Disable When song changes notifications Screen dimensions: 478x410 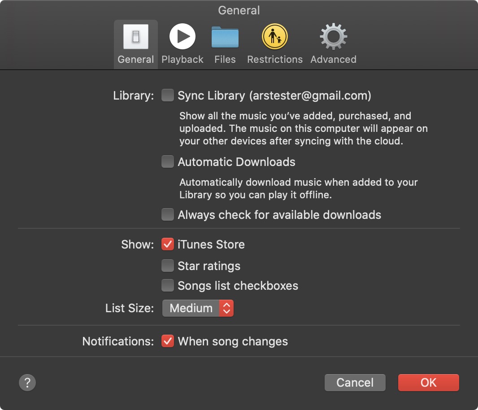[168, 341]
